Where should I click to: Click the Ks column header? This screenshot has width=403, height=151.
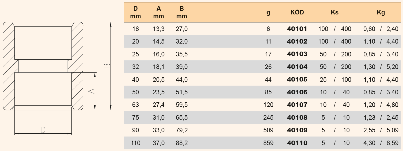[x=335, y=13]
